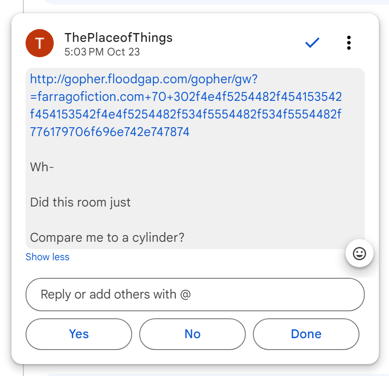Click the "Wh-" comment text line
389x376 pixels.
42,167
